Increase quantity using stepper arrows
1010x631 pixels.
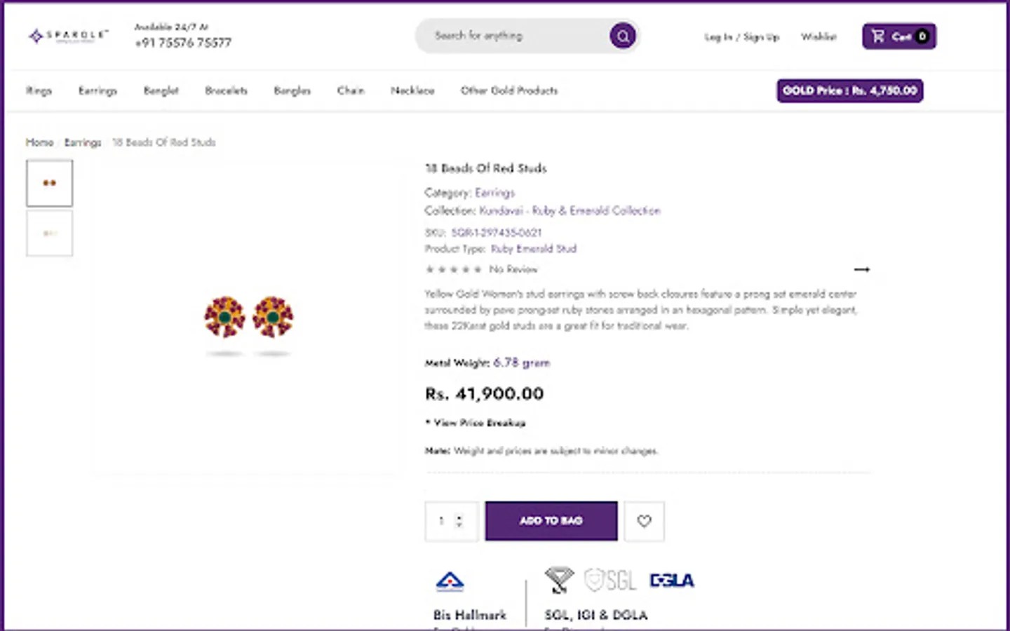[459, 517]
